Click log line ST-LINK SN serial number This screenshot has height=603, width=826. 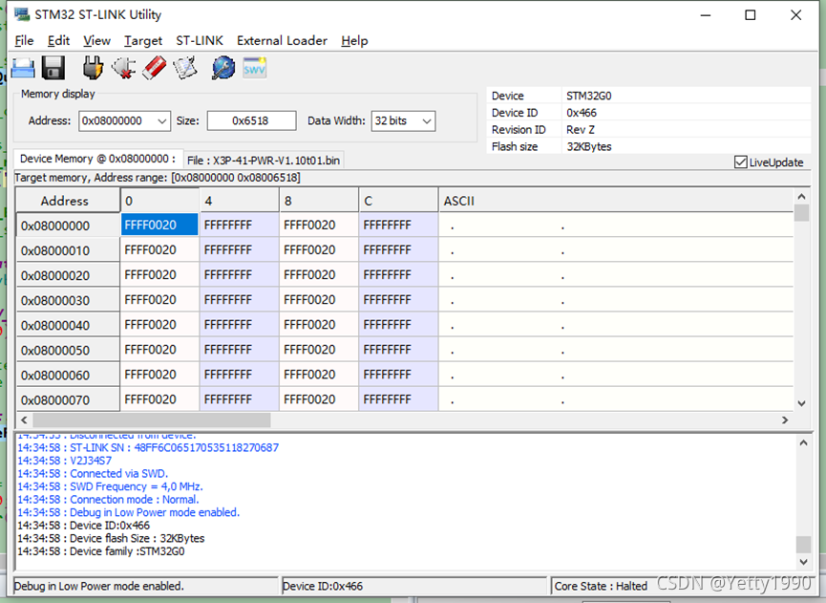[148, 447]
